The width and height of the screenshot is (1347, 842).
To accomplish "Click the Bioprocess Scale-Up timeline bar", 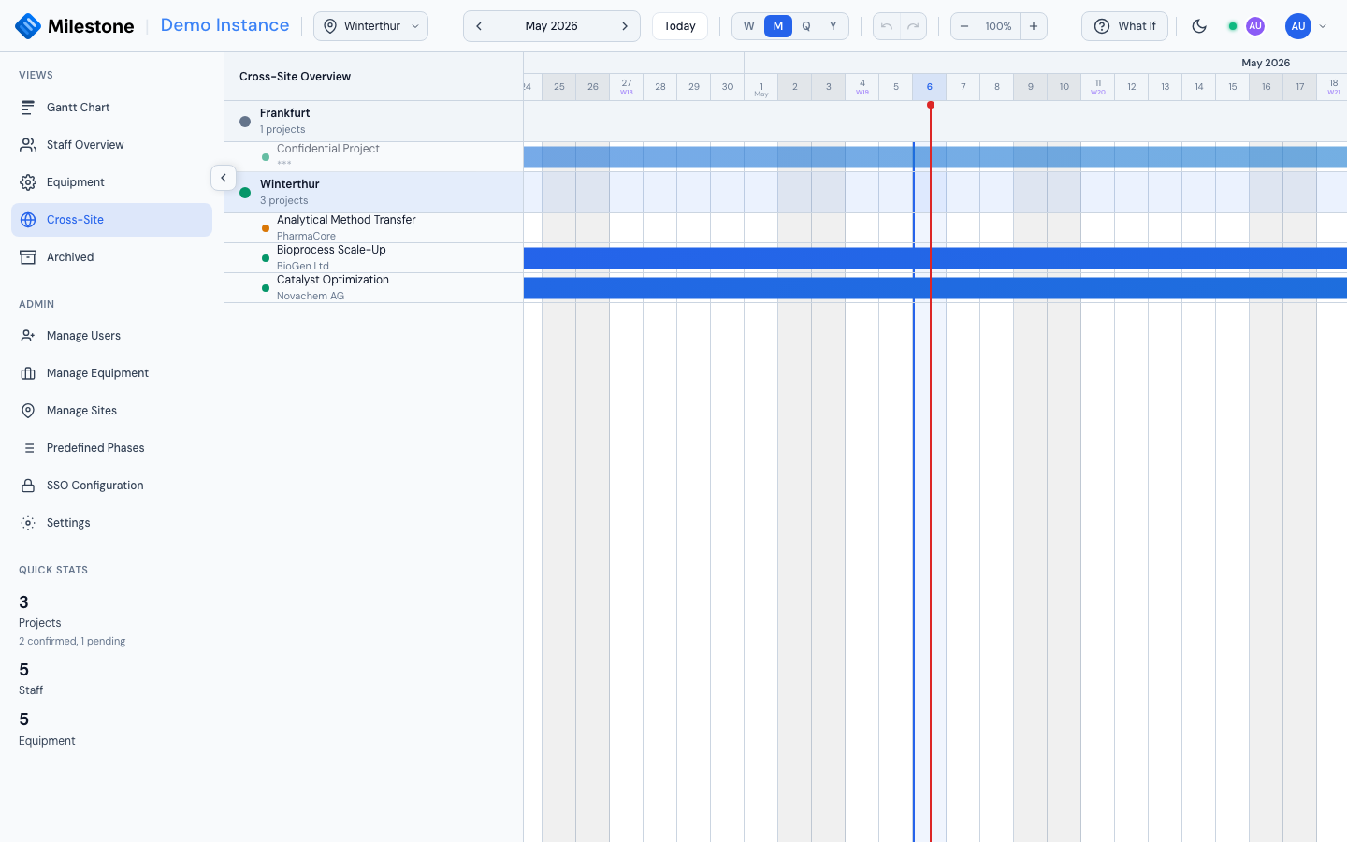I will (935, 258).
